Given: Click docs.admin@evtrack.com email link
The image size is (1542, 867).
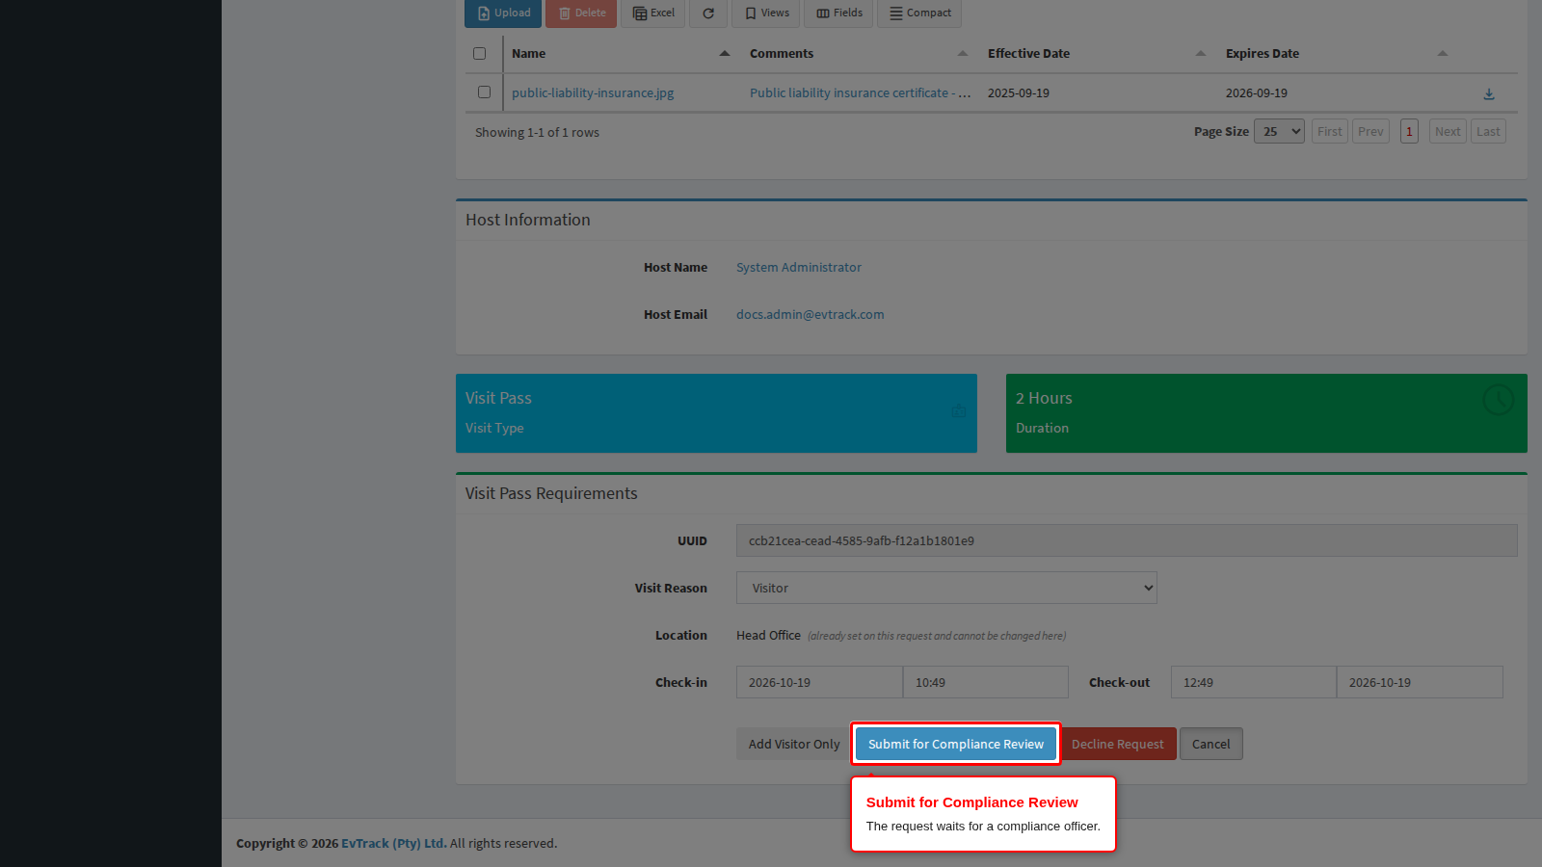Looking at the screenshot, I should [811, 315].
